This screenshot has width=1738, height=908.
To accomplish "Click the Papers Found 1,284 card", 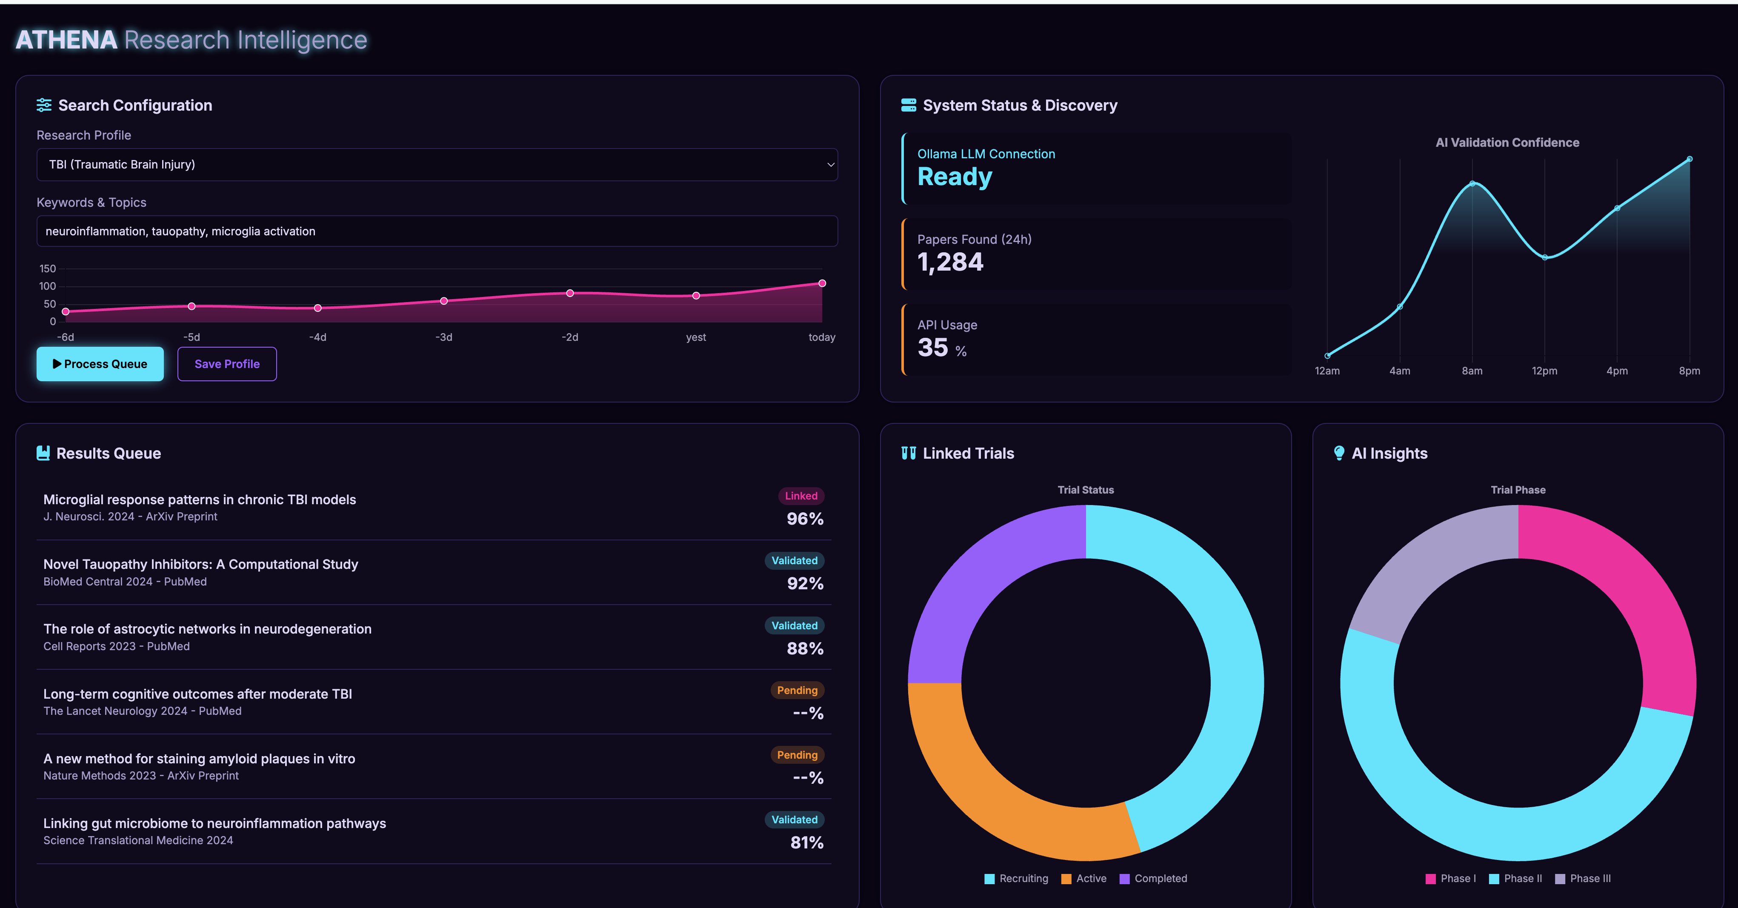I will coord(1096,254).
